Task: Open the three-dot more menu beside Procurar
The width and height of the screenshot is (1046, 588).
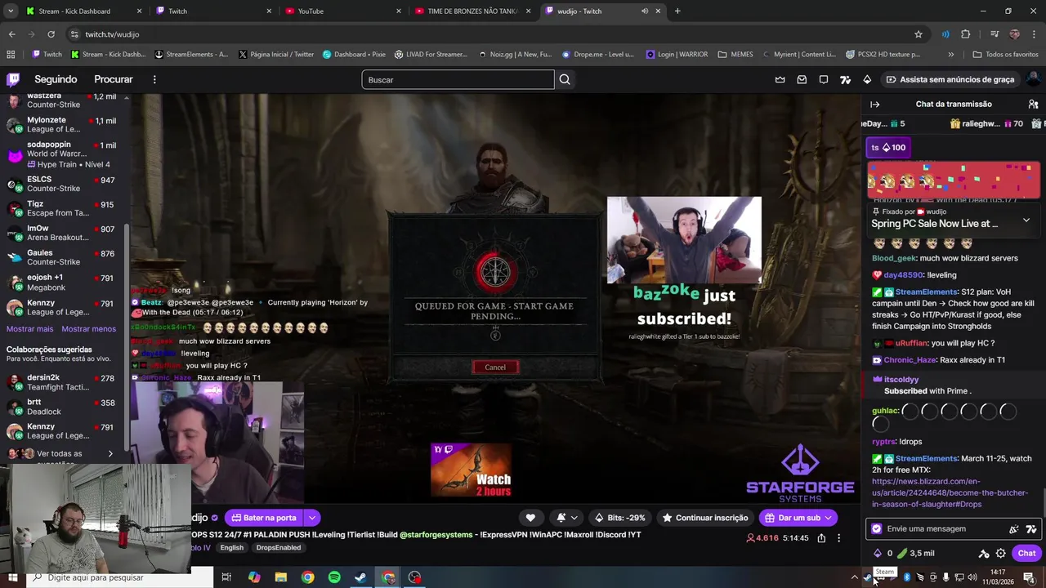Action: 154,79
